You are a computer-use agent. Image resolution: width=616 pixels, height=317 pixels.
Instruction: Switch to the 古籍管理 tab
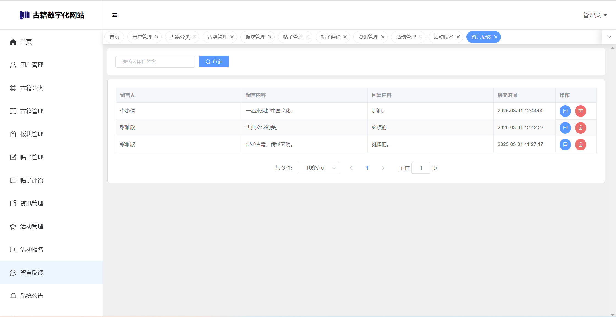coord(217,37)
